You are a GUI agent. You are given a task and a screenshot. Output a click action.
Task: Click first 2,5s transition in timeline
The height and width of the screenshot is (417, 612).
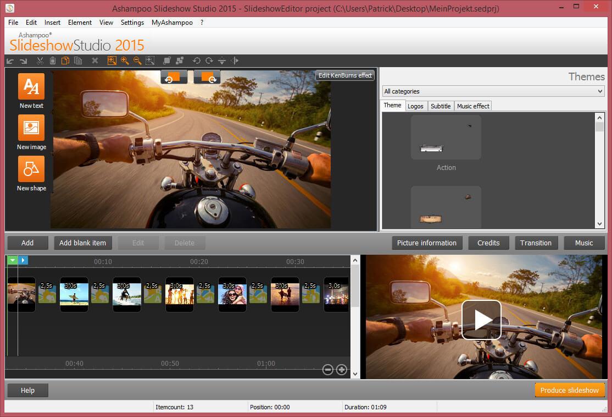click(x=47, y=293)
